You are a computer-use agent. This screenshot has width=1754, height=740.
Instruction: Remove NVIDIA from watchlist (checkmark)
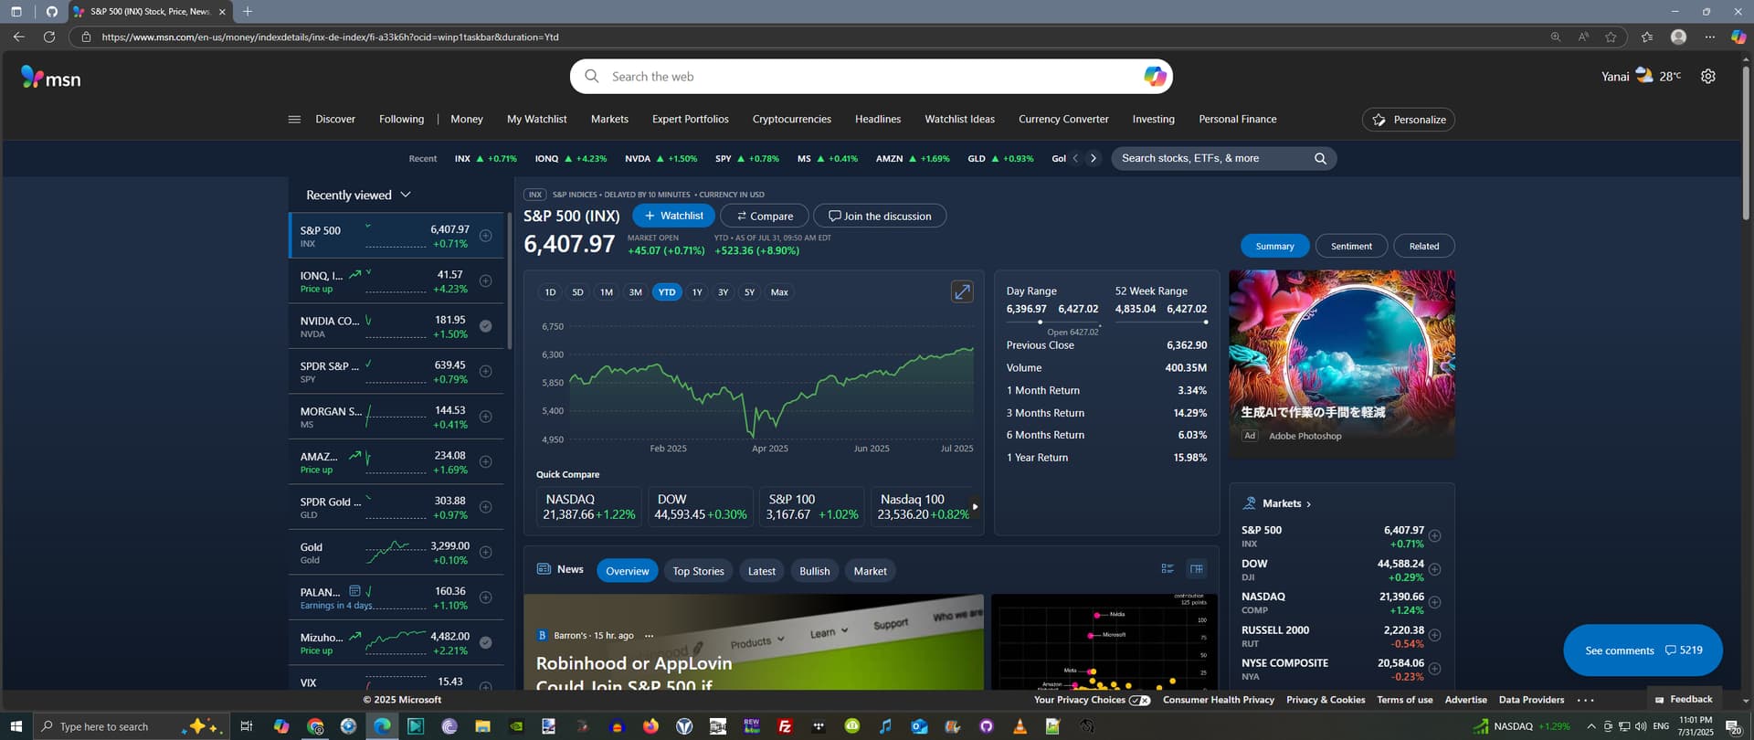click(x=486, y=326)
